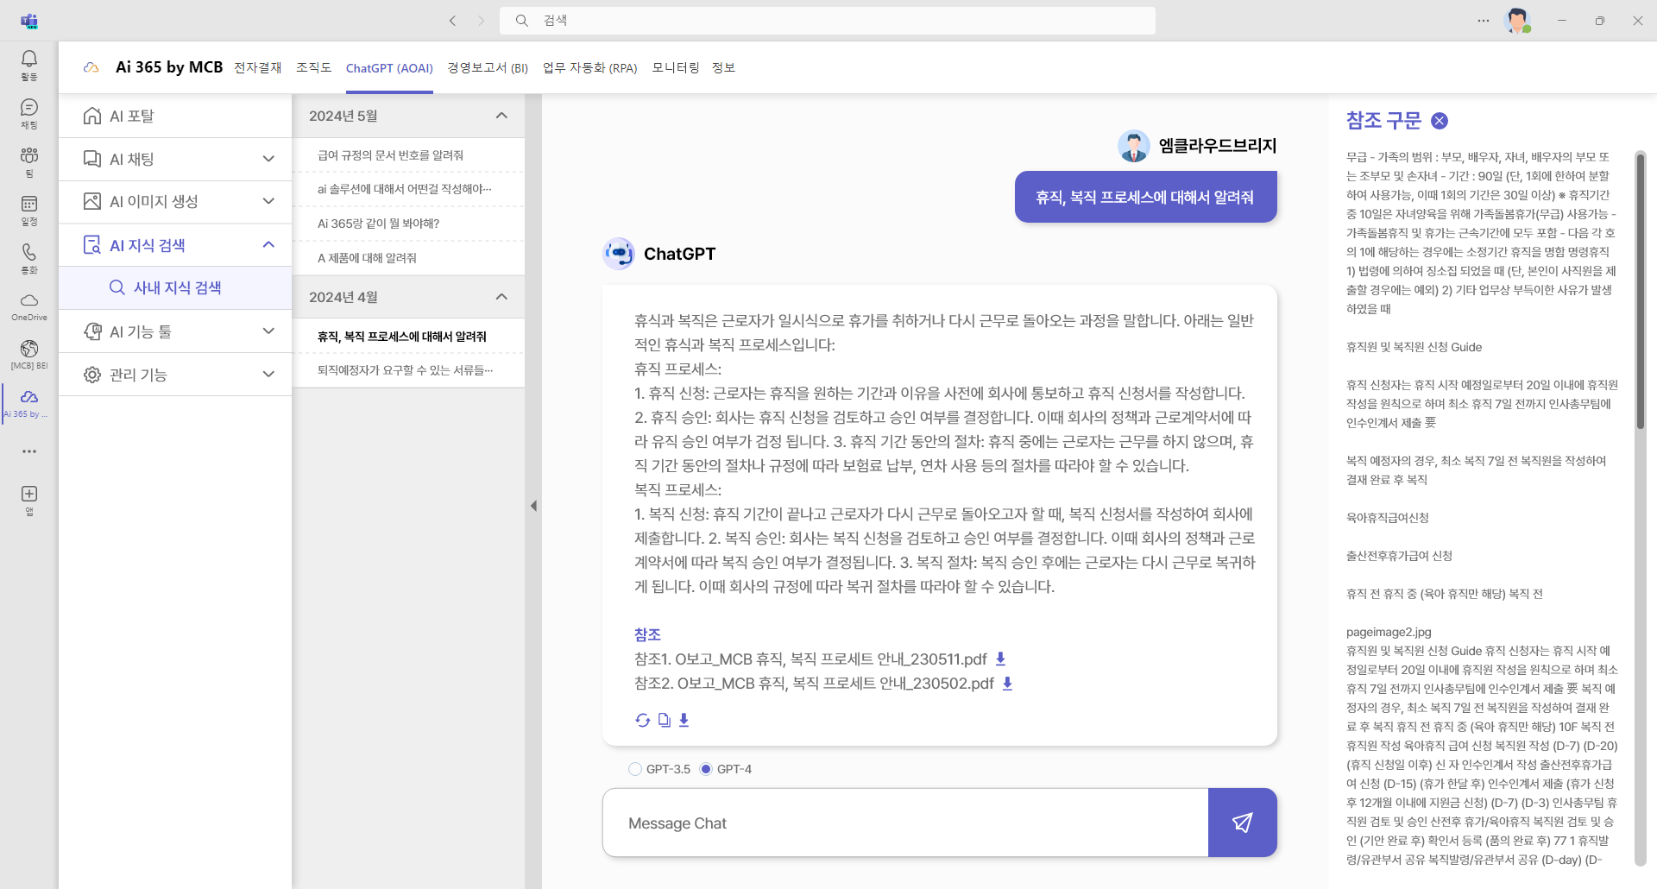Copy the ChatGPT answer to clipboard
Screen dimensions: 1657x889
tap(664, 719)
